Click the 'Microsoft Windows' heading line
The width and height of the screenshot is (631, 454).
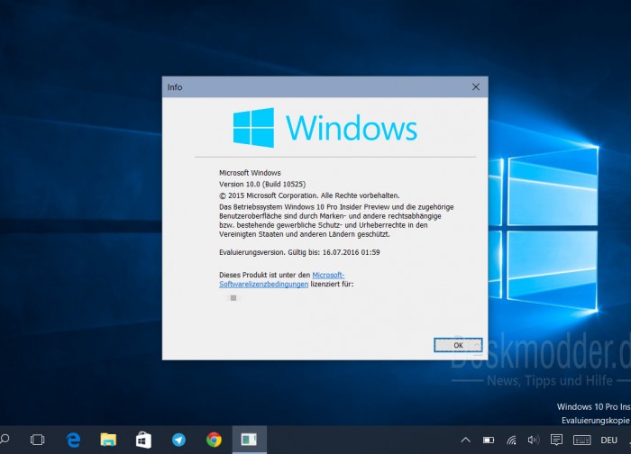(x=250, y=173)
